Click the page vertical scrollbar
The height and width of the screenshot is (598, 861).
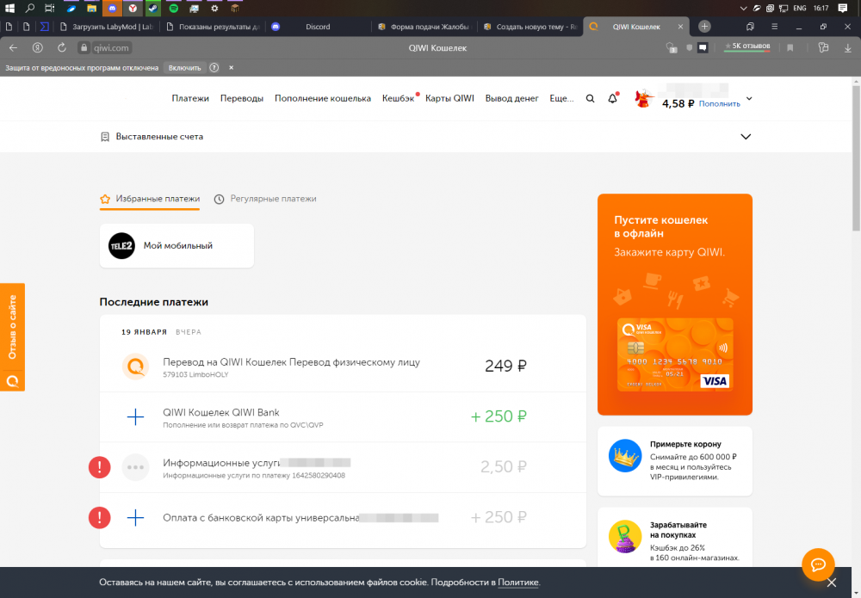coord(857,159)
